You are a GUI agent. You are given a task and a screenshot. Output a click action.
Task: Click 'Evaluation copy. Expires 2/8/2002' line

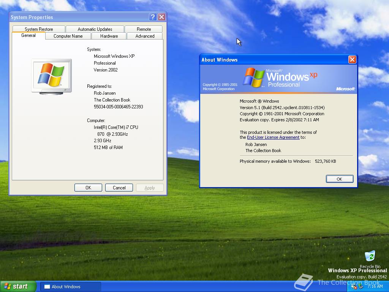coord(279,120)
